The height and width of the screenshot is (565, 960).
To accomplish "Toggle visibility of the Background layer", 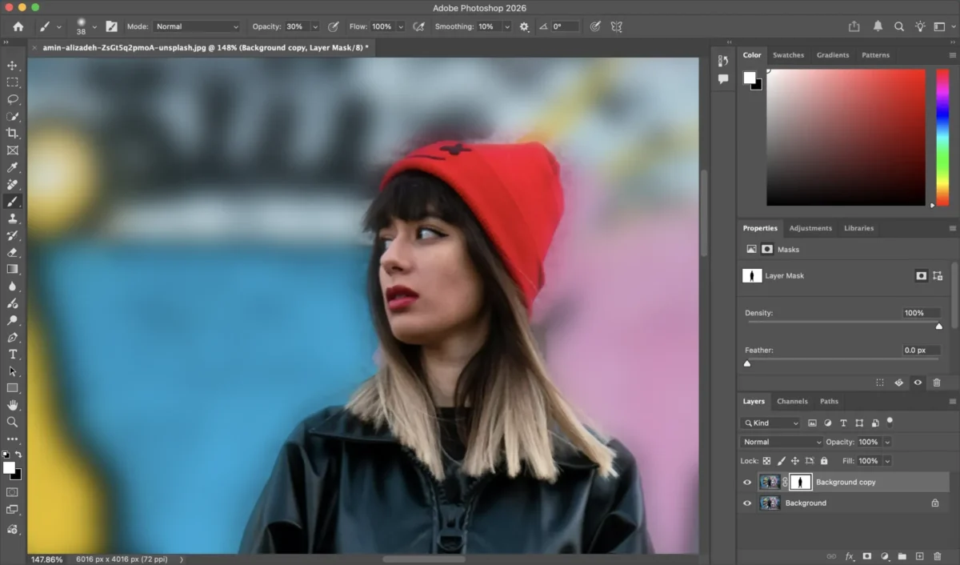I will tap(747, 503).
